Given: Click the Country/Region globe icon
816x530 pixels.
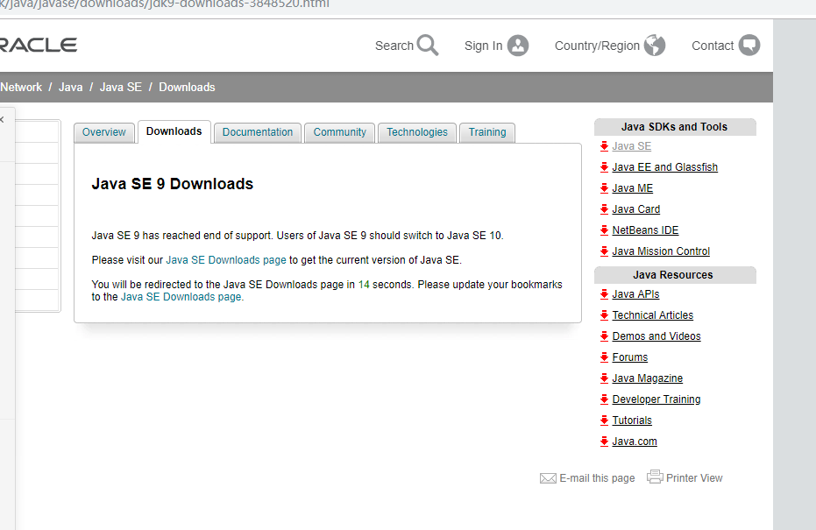Looking at the screenshot, I should pyautogui.click(x=655, y=46).
